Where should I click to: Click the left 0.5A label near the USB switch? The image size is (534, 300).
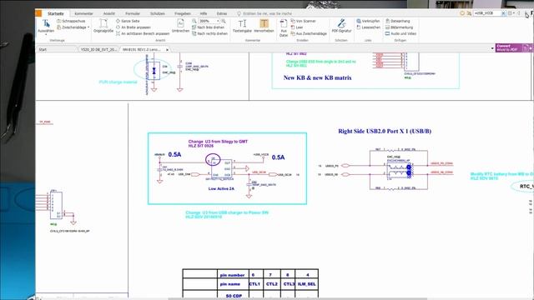coord(174,155)
